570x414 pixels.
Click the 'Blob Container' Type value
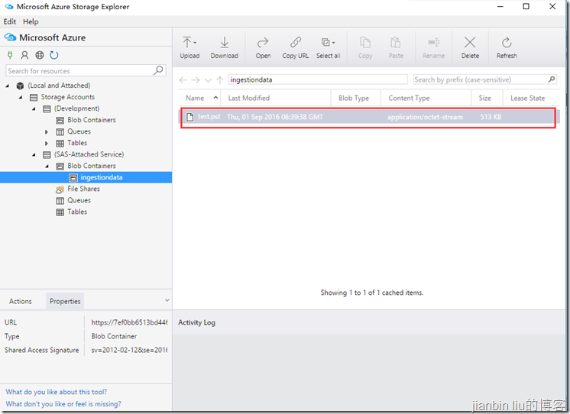click(x=114, y=336)
